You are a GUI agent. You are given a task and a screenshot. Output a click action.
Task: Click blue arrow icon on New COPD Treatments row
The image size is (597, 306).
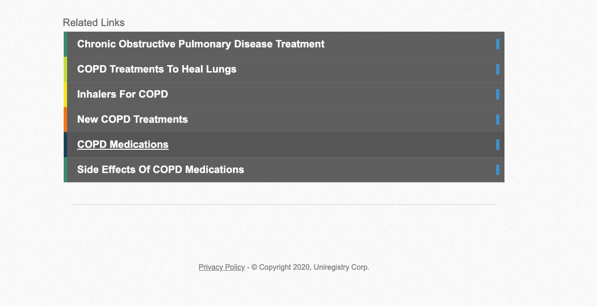pos(497,119)
